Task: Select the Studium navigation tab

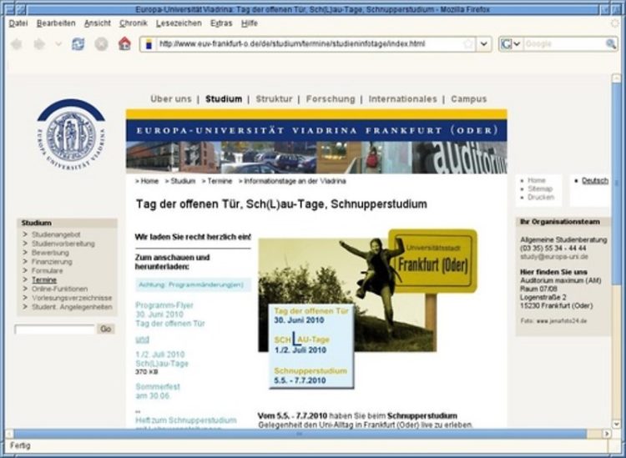Action: (224, 99)
